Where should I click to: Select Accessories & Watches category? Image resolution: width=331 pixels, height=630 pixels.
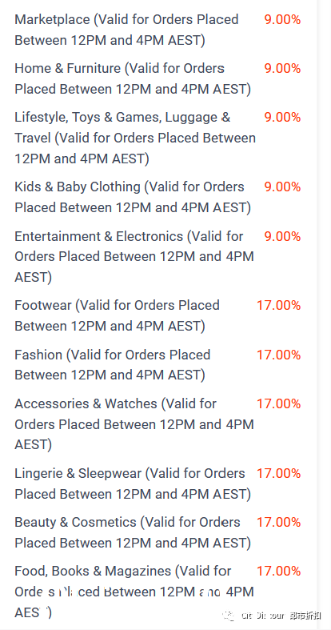tap(134, 424)
